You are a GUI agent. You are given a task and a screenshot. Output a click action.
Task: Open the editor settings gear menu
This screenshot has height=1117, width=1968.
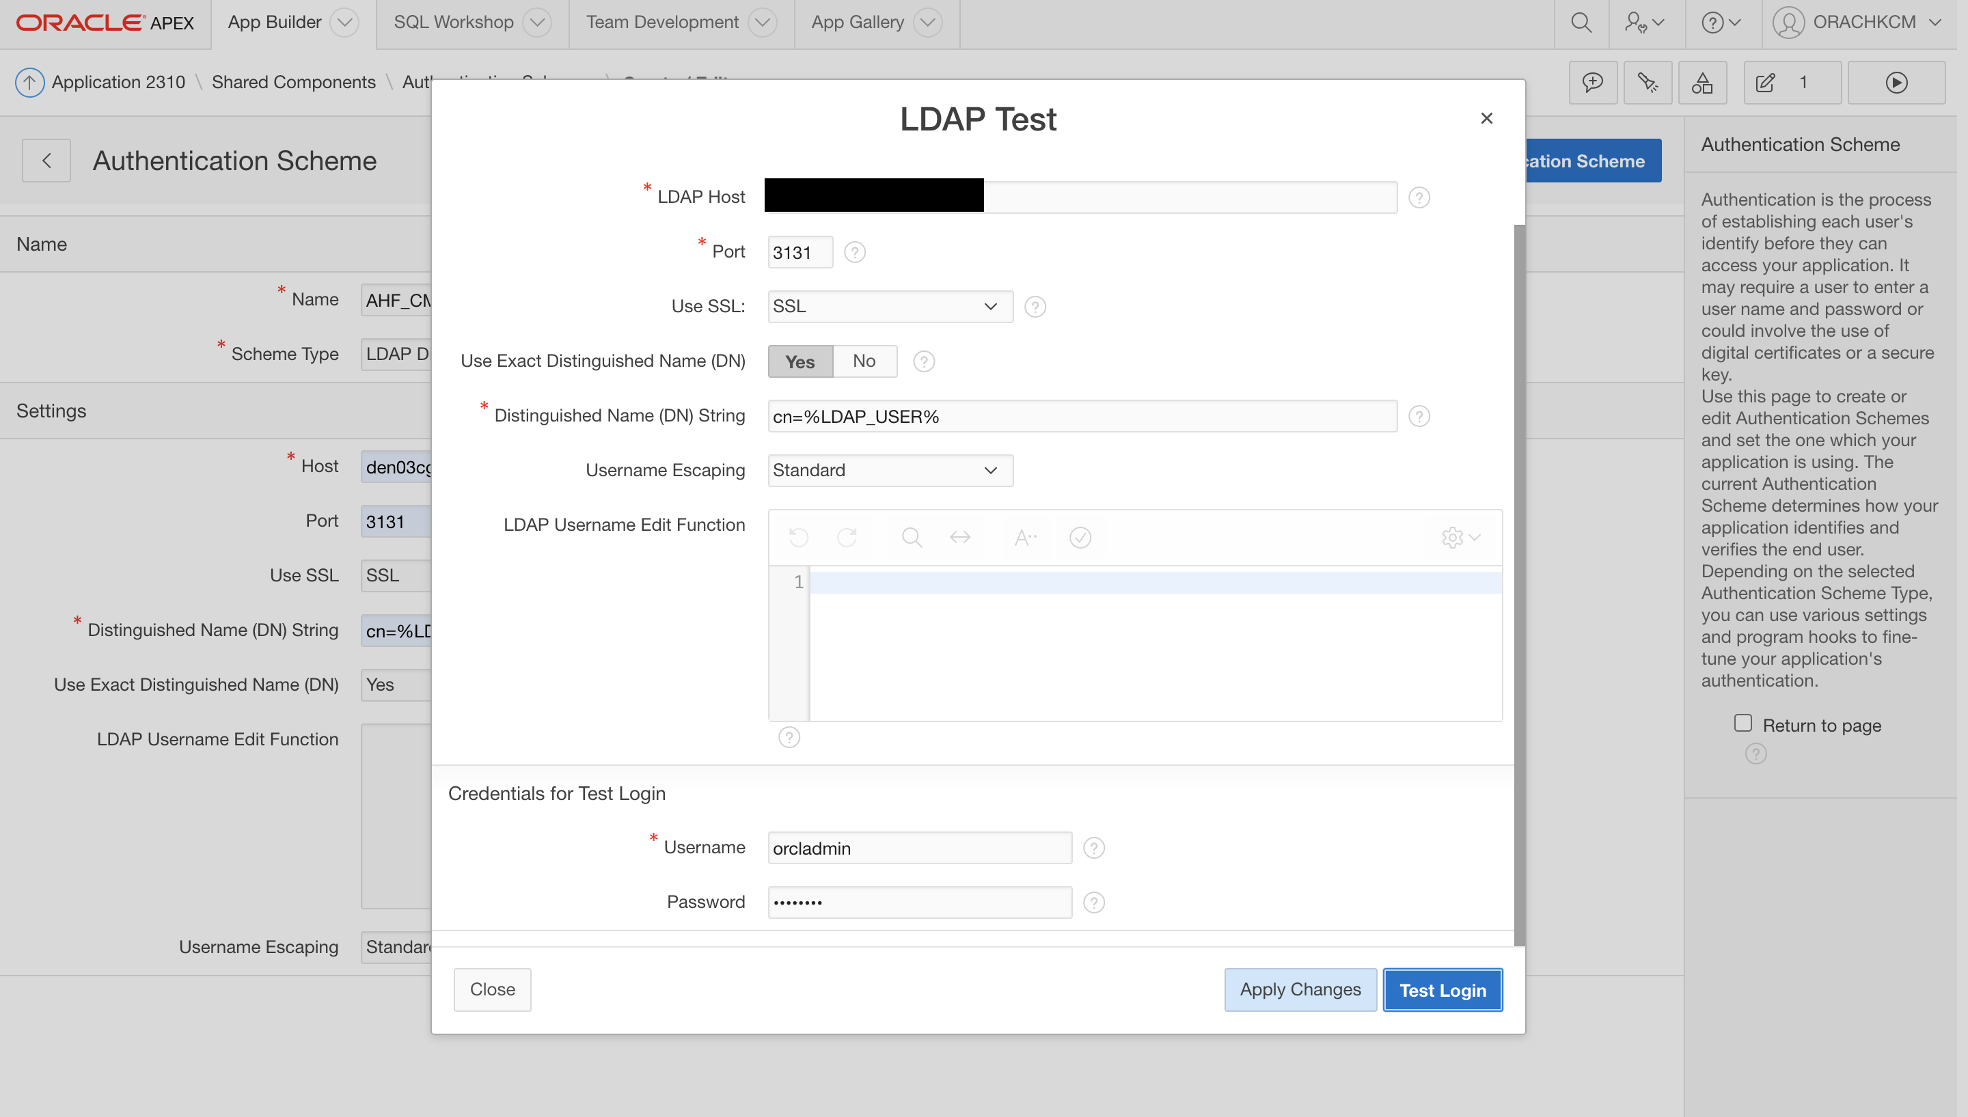[x=1460, y=537]
